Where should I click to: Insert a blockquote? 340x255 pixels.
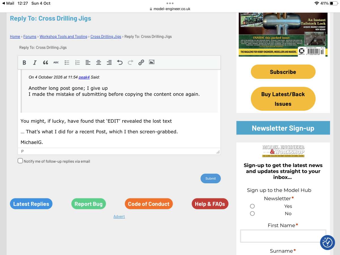tap(45, 63)
